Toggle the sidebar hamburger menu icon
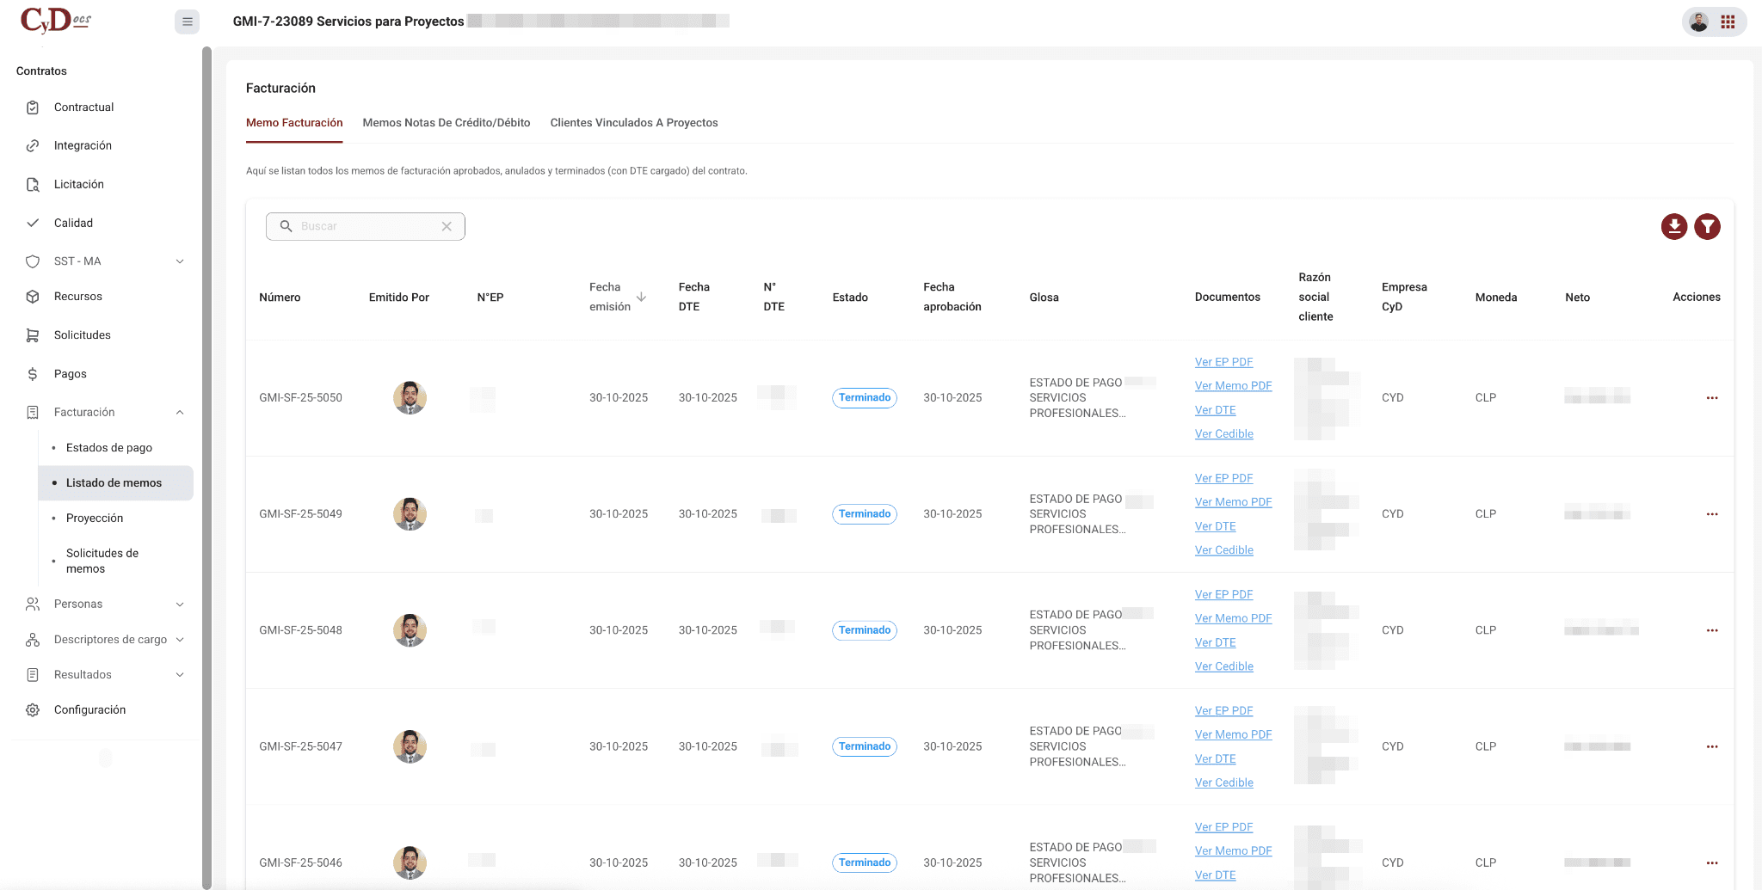This screenshot has height=890, width=1762. point(187,21)
